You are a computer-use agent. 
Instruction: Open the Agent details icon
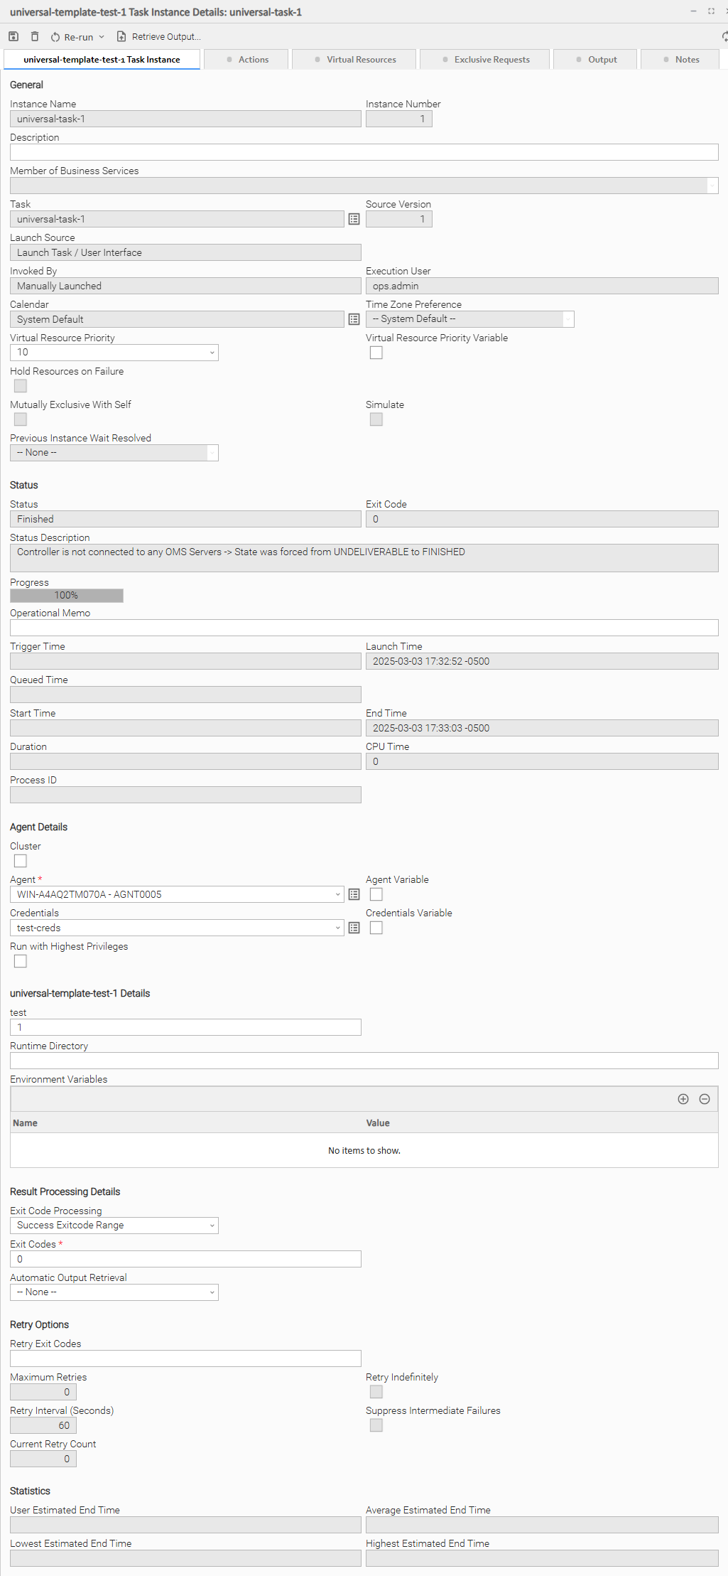point(354,894)
